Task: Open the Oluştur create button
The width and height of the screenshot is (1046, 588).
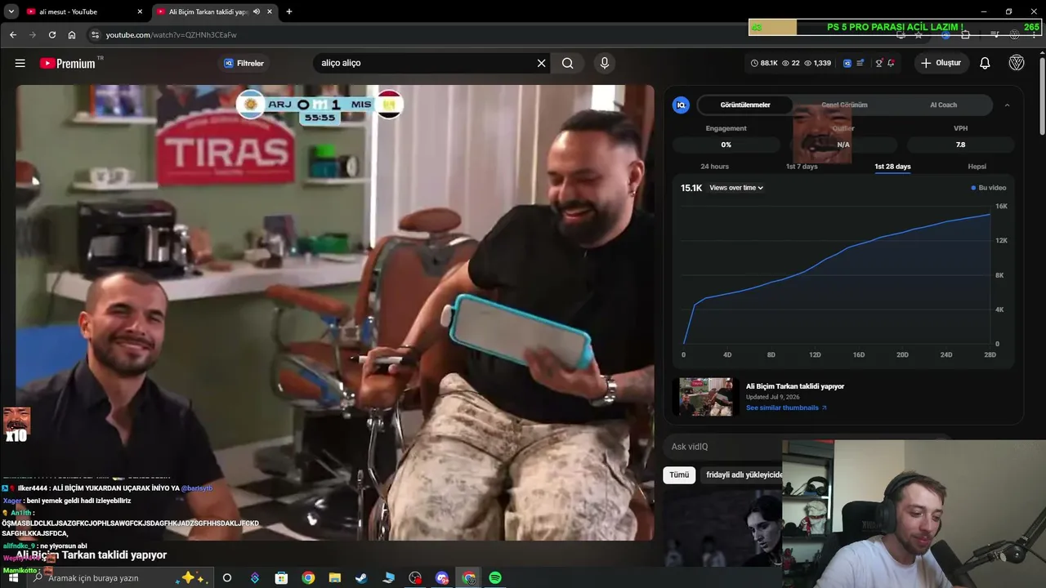Action: click(941, 63)
